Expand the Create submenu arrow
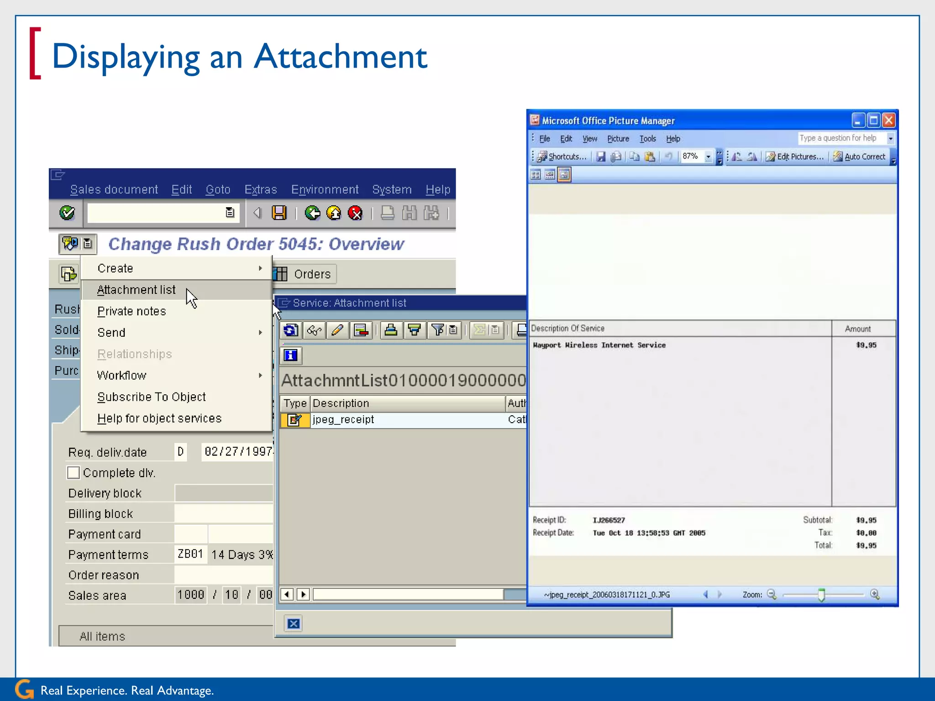Screen dimensions: 935x701 (260, 268)
